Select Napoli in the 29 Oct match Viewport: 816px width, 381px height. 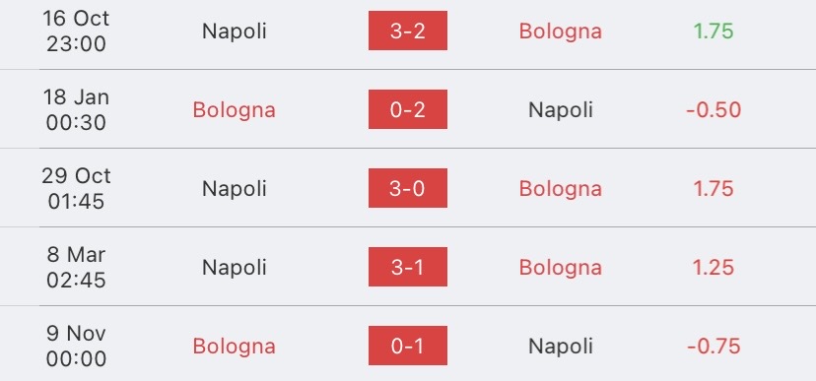pos(235,189)
